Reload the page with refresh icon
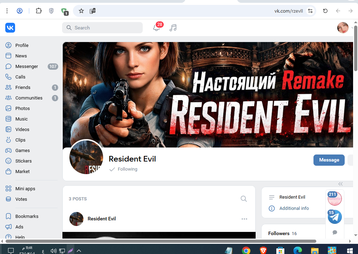 click(x=325, y=11)
